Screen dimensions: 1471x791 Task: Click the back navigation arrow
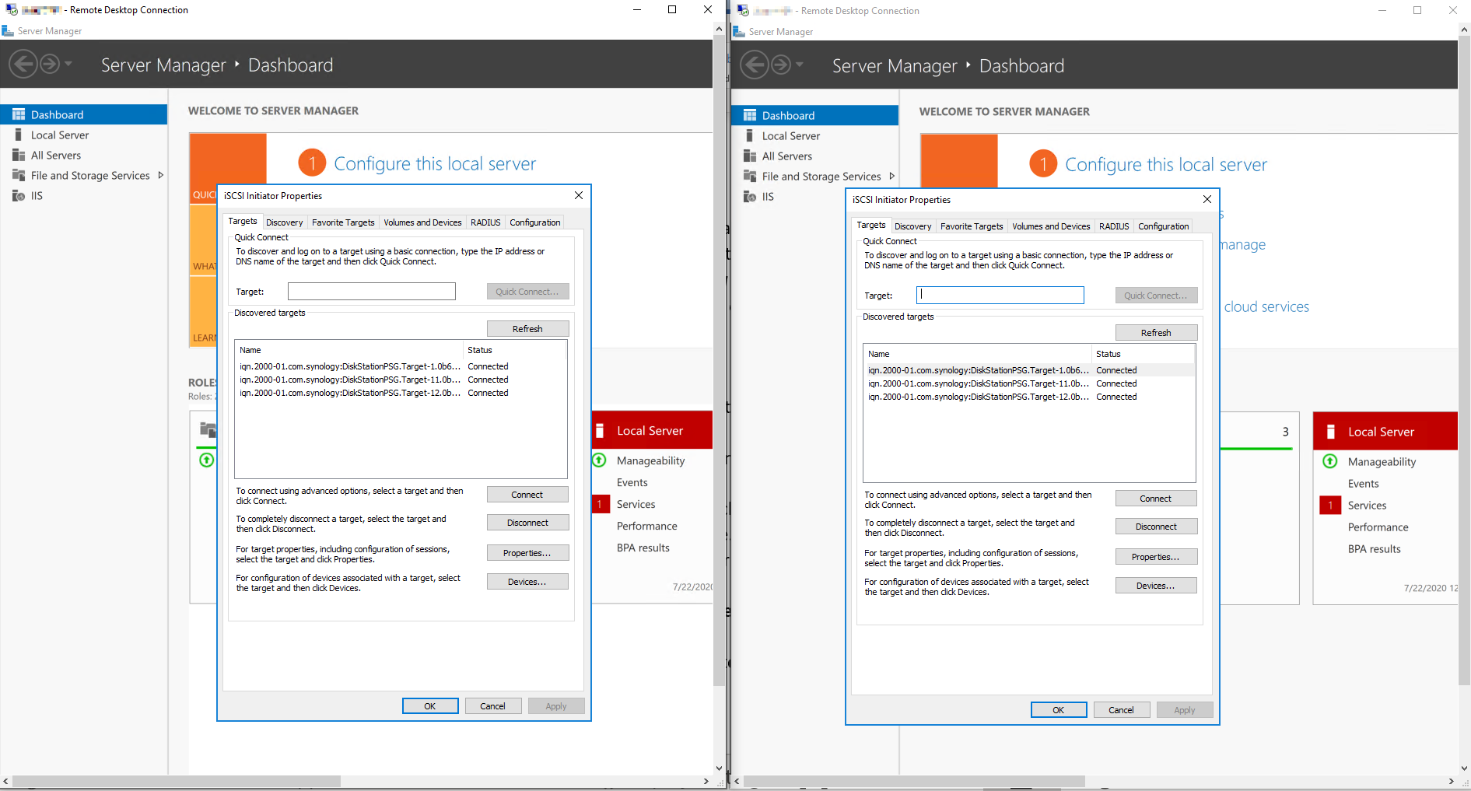pos(23,64)
